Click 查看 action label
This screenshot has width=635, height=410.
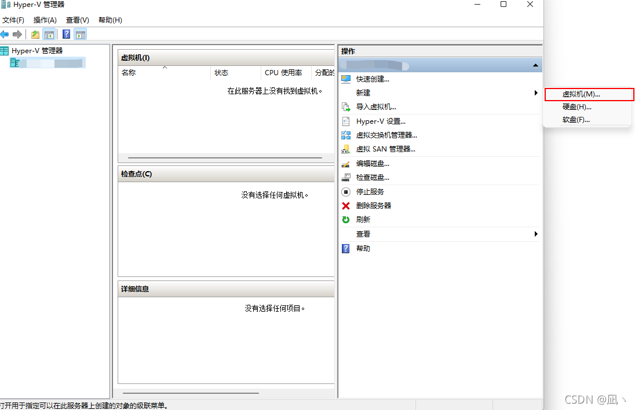[x=363, y=234]
